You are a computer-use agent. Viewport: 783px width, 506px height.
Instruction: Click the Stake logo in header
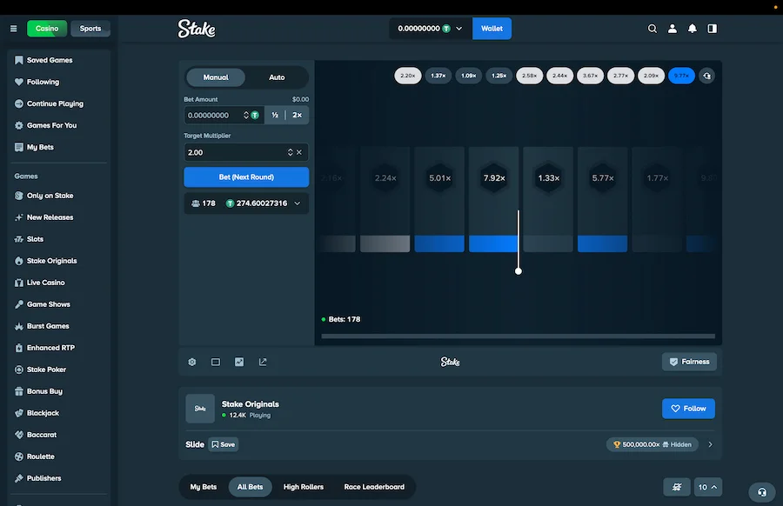(x=197, y=29)
